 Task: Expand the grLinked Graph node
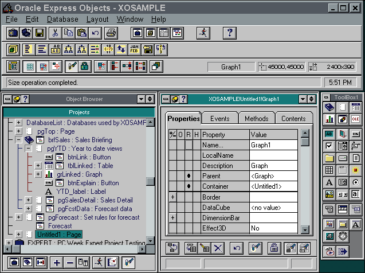(x=38, y=174)
